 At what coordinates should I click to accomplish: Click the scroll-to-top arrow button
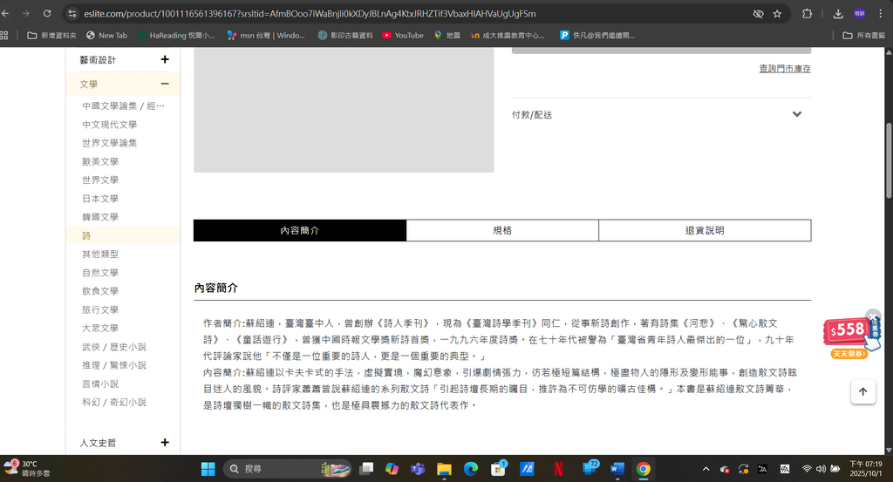[862, 392]
